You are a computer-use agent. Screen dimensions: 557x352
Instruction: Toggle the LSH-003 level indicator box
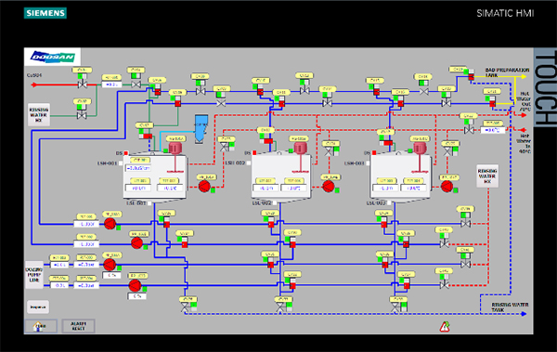point(368,163)
